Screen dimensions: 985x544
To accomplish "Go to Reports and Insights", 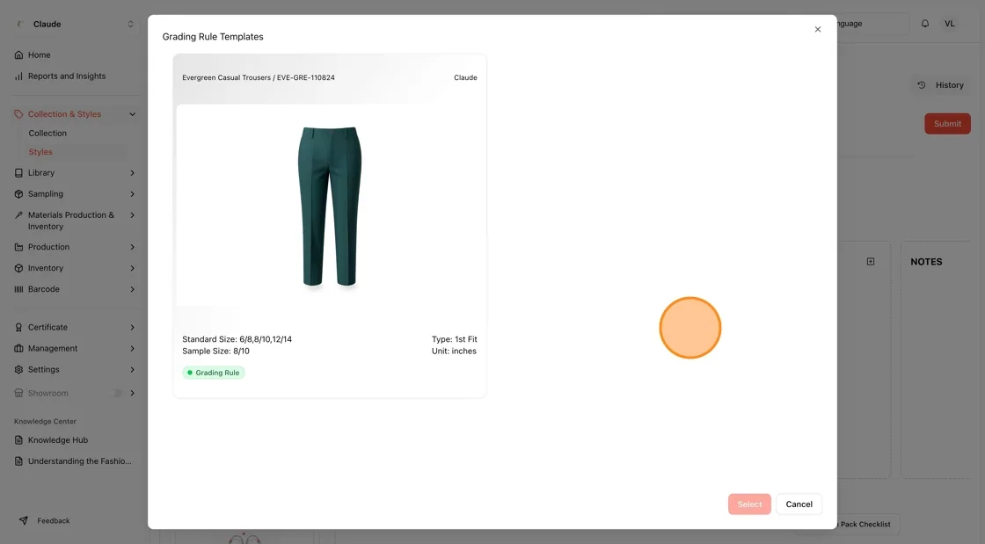I will point(67,76).
